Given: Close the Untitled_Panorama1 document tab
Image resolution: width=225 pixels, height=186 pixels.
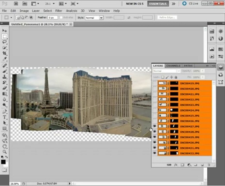Looking at the screenshot, I should pyautogui.click(x=71, y=24).
